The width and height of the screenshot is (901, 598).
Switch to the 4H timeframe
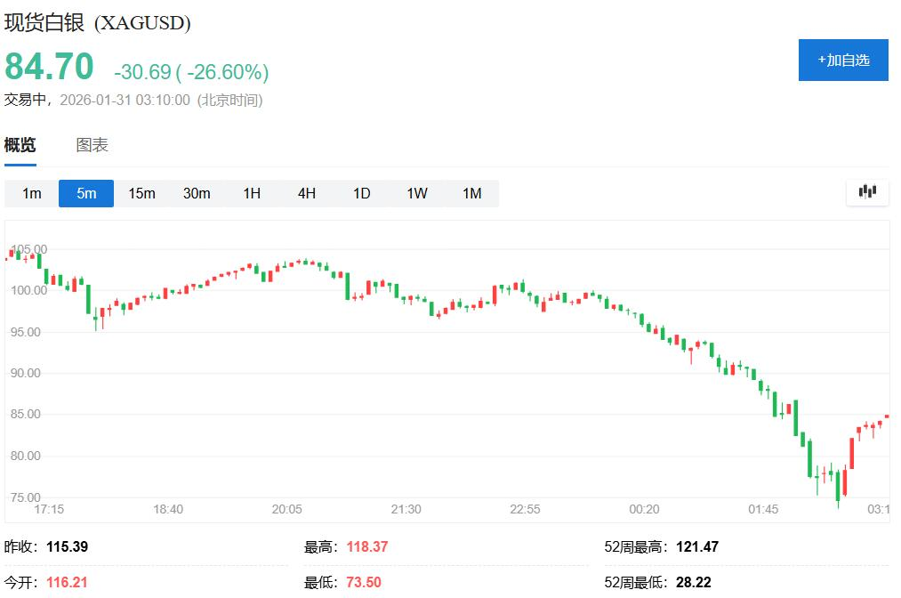pyautogui.click(x=306, y=192)
